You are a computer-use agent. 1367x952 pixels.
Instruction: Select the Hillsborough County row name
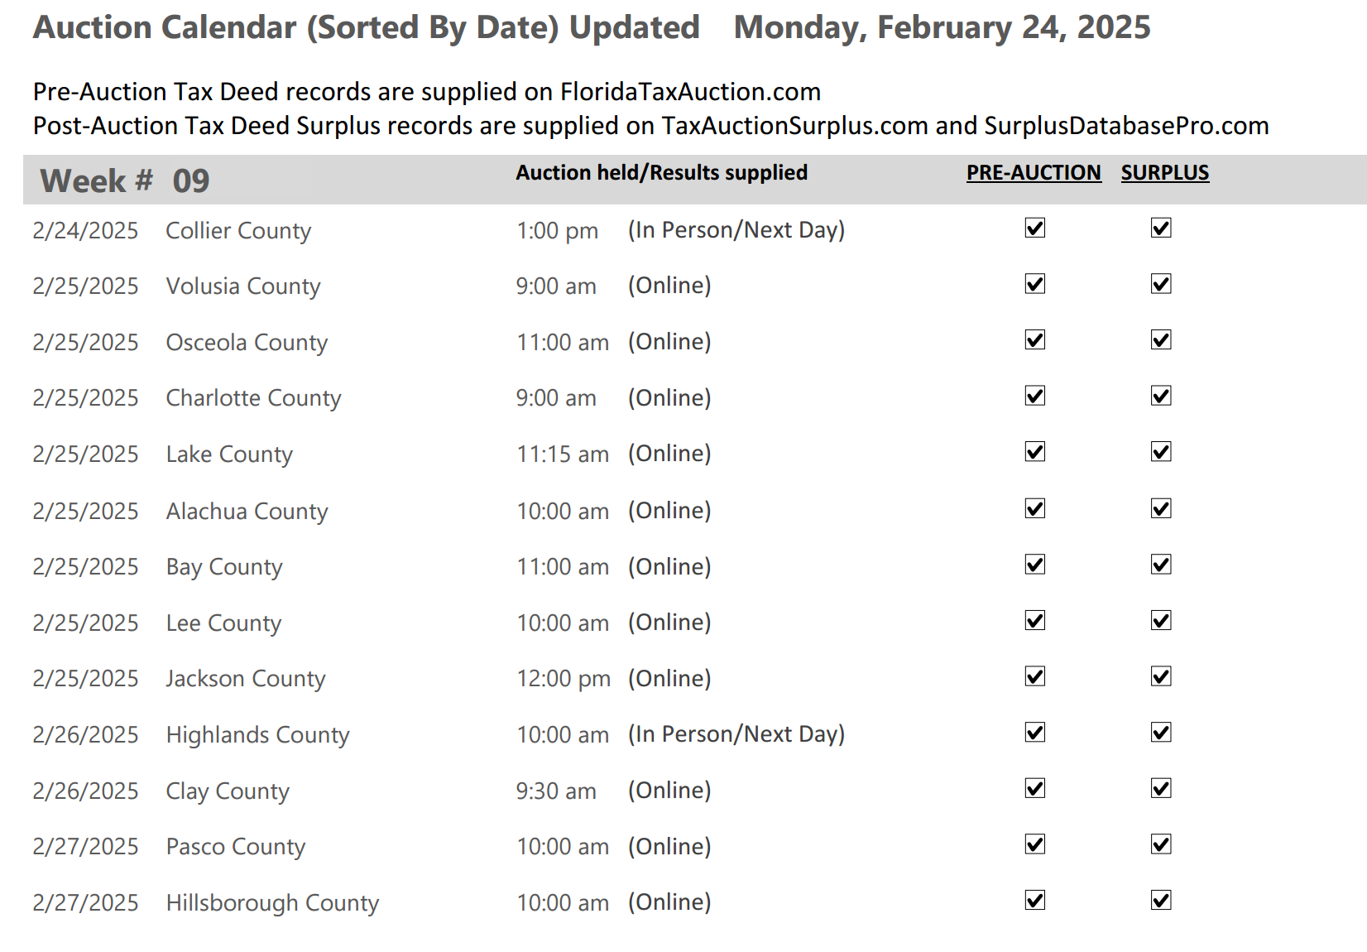click(x=272, y=902)
